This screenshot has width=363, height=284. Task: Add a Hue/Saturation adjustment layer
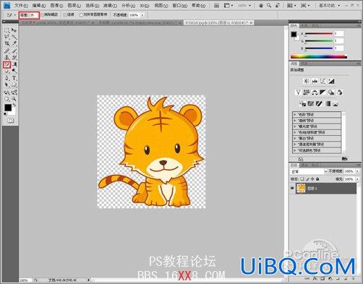307,92
